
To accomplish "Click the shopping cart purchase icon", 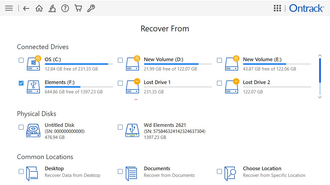I will tap(78, 8).
